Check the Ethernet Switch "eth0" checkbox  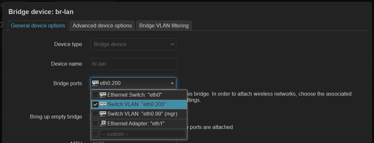tap(95, 95)
